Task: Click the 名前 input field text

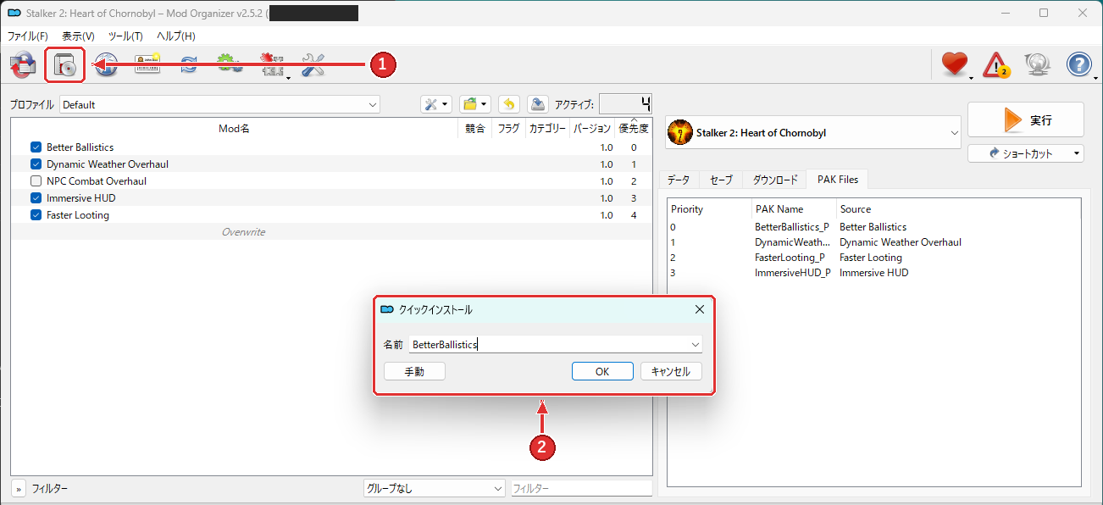Action: tap(445, 345)
